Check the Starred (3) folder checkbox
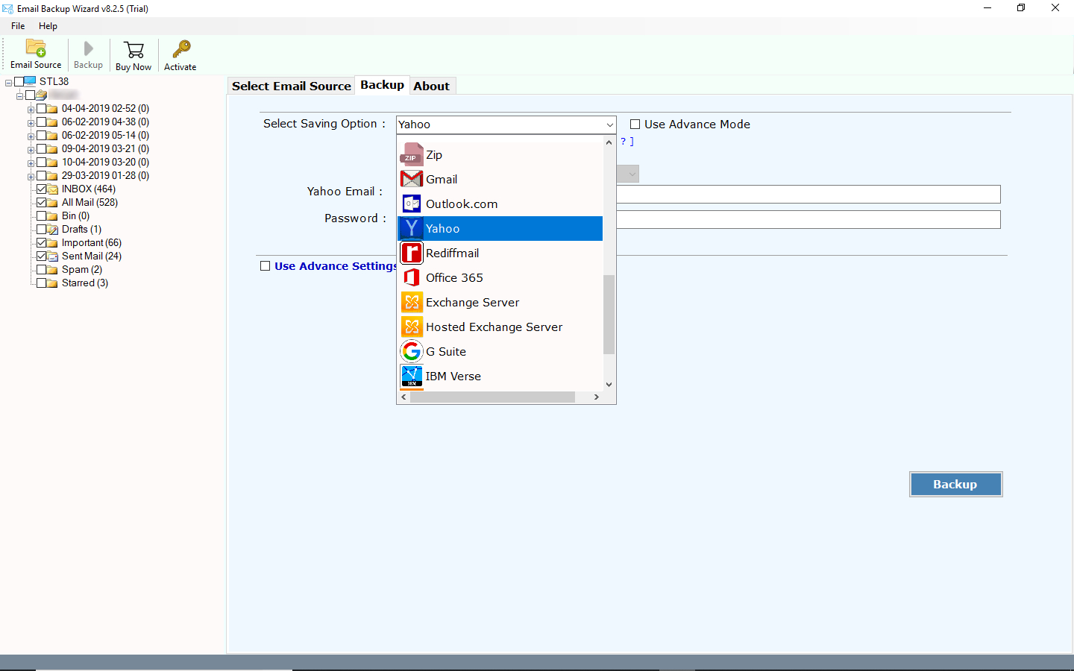This screenshot has width=1074, height=671. [42, 283]
